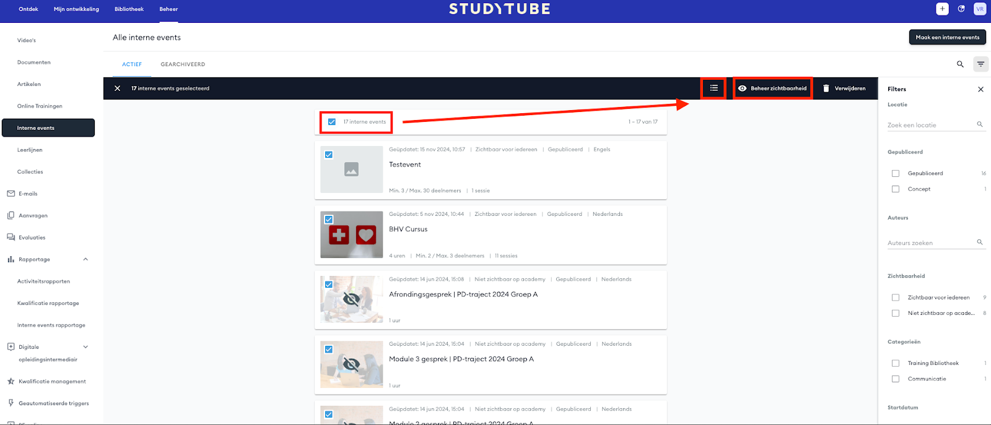The width and height of the screenshot is (991, 425).
Task: Expand Digitale opleidingsintermediair chevron
Action: tap(85, 347)
